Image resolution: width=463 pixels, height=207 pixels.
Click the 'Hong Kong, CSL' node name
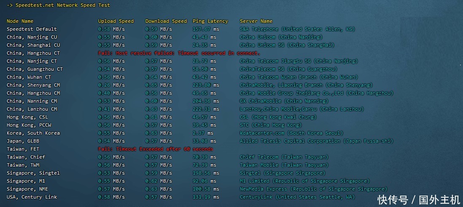click(27, 117)
